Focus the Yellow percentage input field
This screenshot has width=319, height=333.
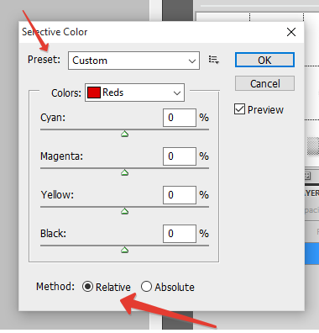pos(180,195)
